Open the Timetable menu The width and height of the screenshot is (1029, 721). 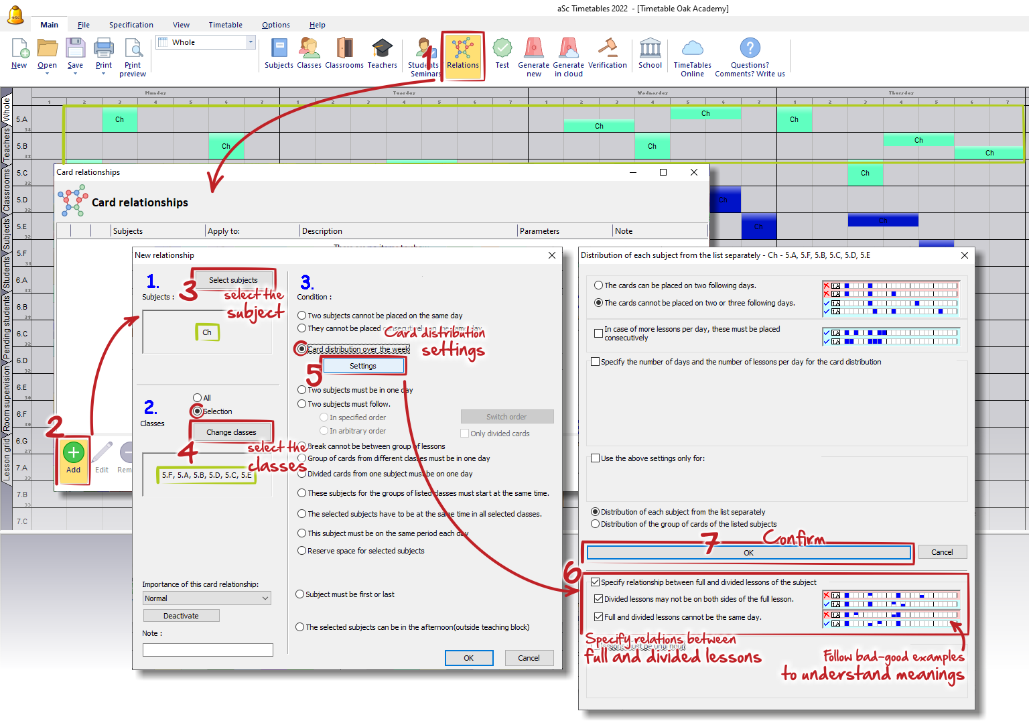(225, 25)
